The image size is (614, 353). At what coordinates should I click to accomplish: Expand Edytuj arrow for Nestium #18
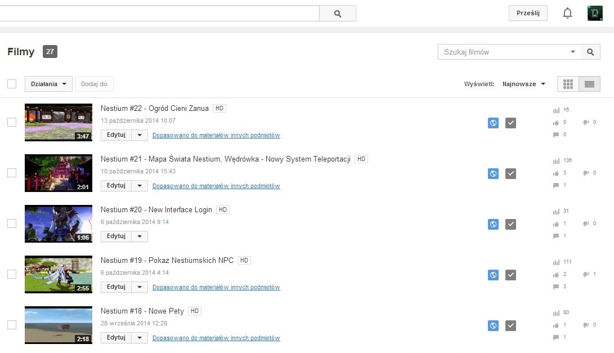pos(140,338)
